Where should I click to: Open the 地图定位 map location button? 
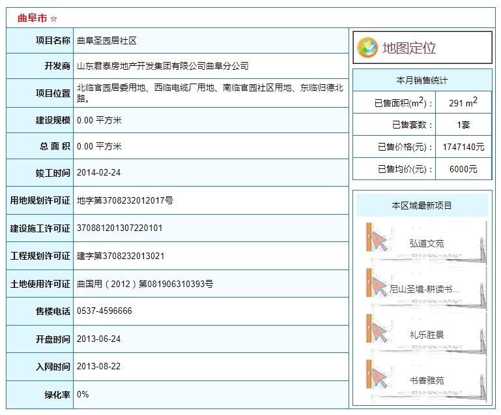click(422, 48)
